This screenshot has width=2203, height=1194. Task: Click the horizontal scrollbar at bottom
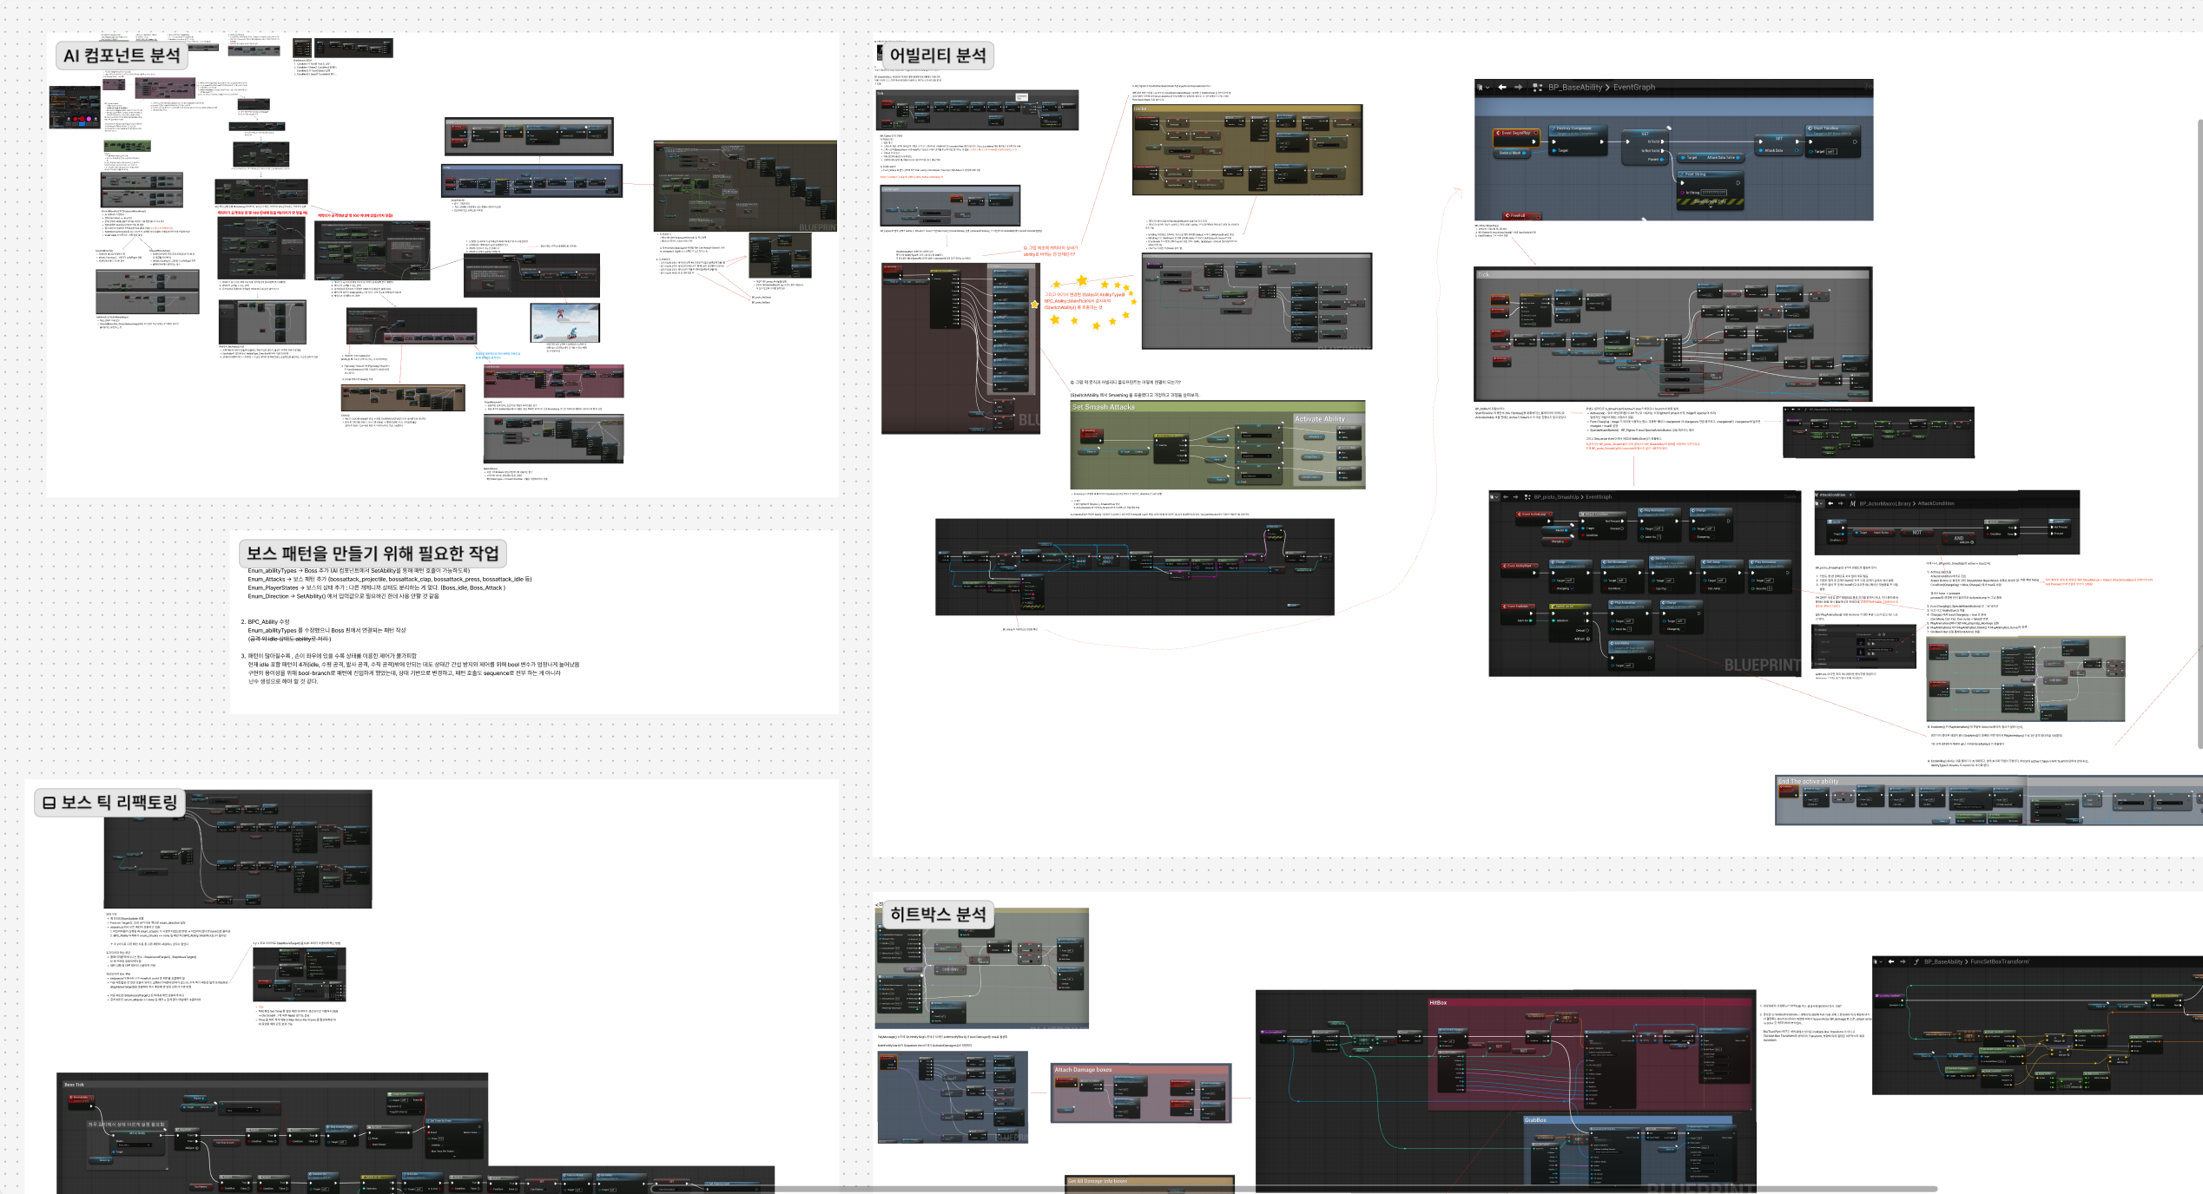pos(1355,1189)
